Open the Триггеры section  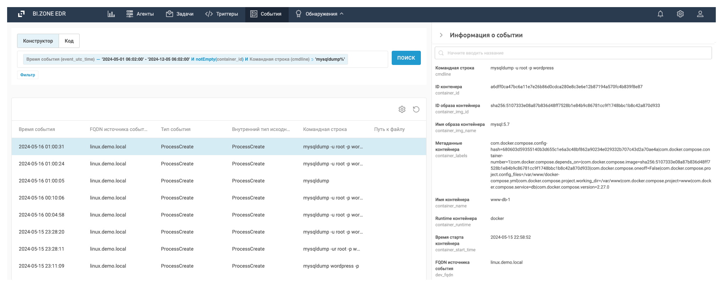[x=221, y=14]
